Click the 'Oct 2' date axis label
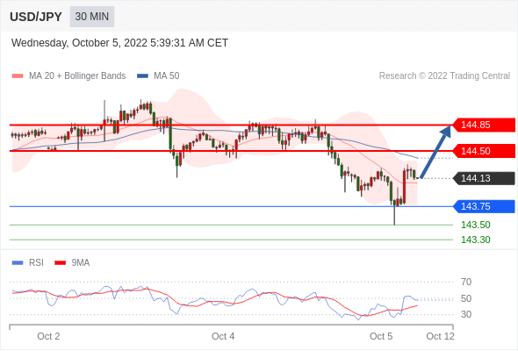The width and height of the screenshot is (518, 351). click(48, 336)
